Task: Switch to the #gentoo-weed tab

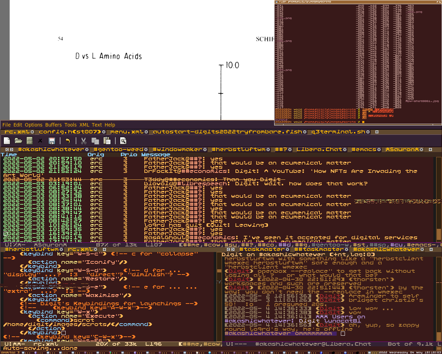Action: coord(118,150)
